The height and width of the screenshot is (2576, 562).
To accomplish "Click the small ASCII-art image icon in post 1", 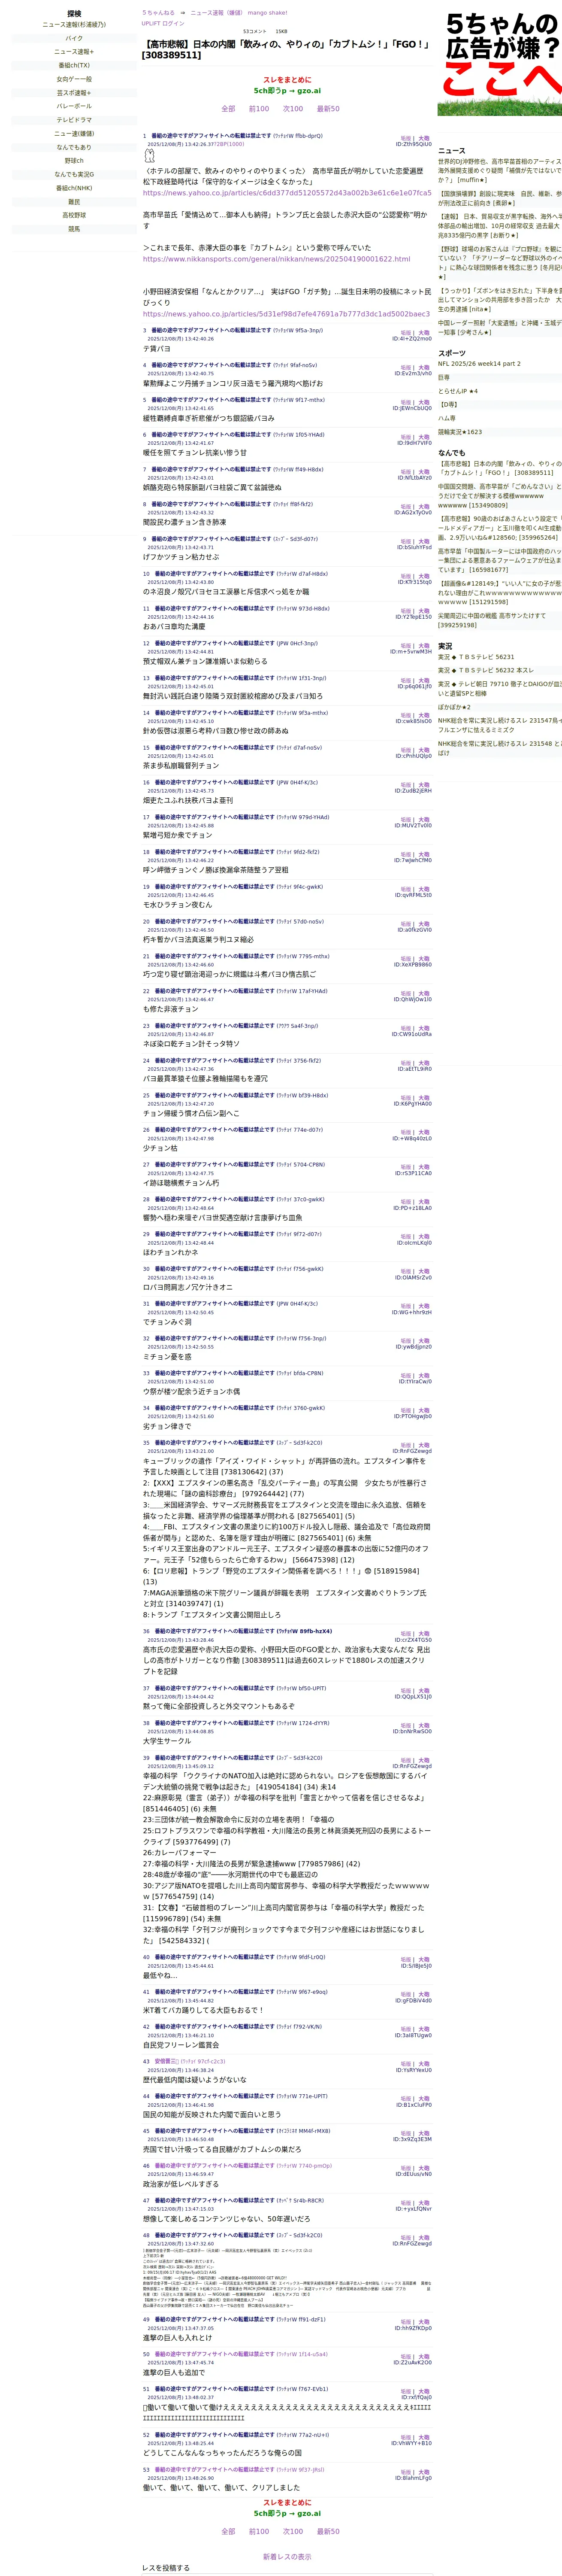I will point(151,156).
